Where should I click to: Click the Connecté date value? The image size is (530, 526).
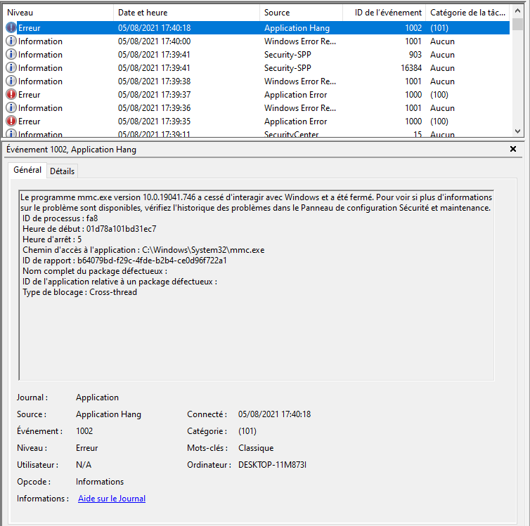(274, 414)
